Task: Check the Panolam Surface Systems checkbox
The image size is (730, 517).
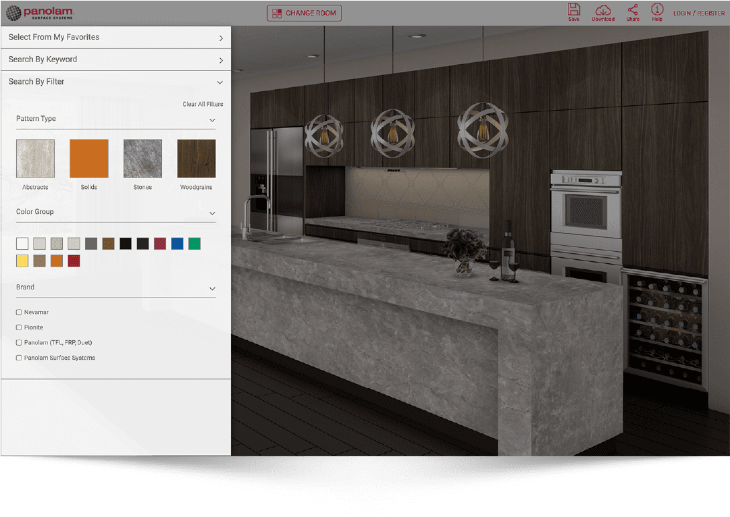Action: (x=19, y=358)
